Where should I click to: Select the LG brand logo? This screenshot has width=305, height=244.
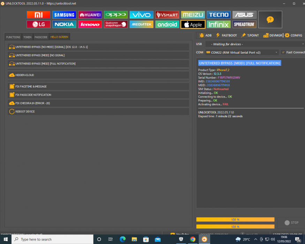(38, 24)
